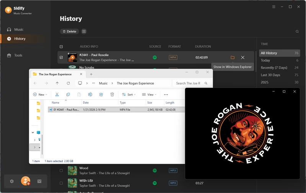
Task: Open the View dropdown in Explorer
Action: click(x=149, y=94)
